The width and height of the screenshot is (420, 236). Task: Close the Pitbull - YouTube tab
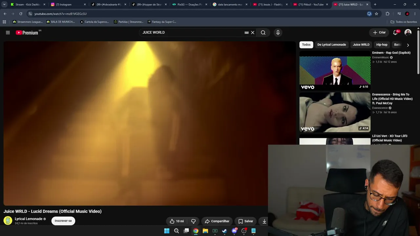pyautogui.click(x=327, y=5)
